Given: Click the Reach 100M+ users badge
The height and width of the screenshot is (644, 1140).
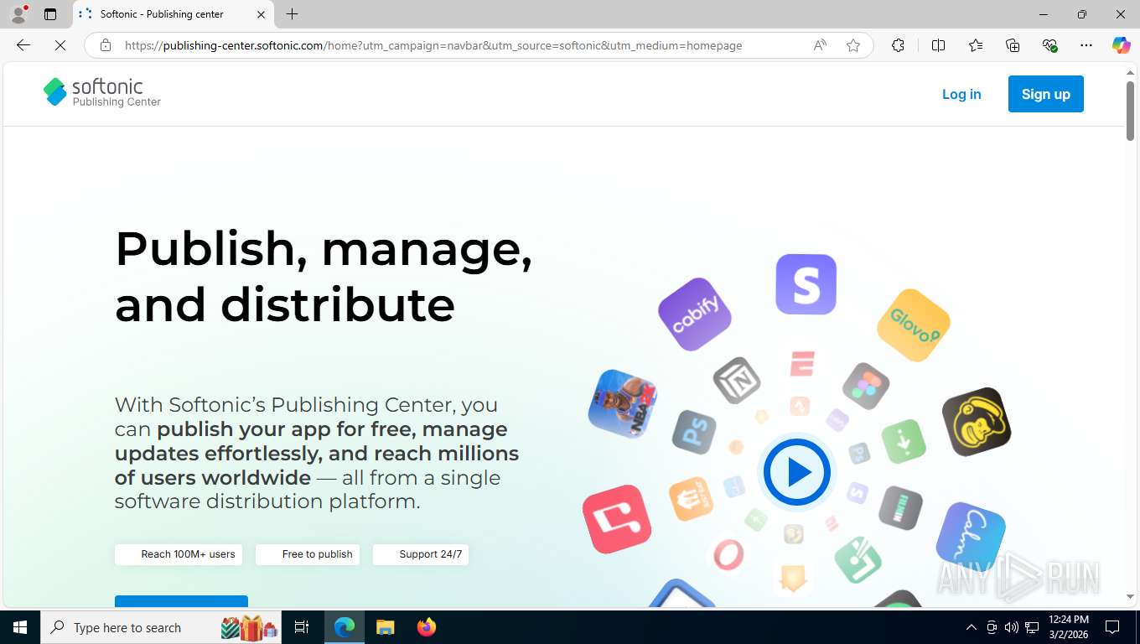Looking at the screenshot, I should pos(179,554).
